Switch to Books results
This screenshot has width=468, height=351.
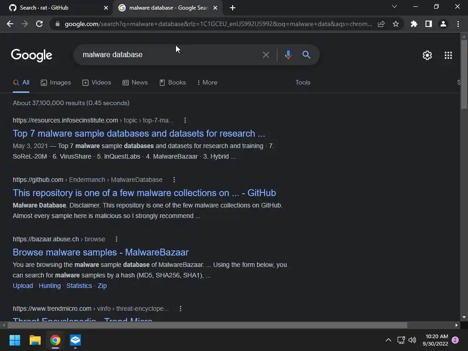[x=172, y=83]
